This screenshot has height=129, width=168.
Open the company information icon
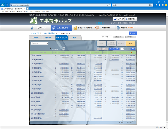point(118,28)
